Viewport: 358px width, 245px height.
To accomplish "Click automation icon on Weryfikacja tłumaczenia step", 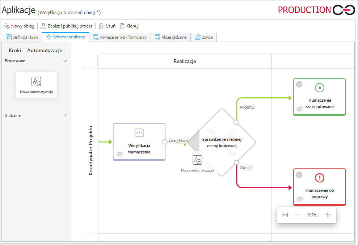I will coord(119,154).
